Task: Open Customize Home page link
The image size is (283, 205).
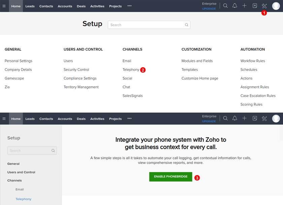Action: 200,78
